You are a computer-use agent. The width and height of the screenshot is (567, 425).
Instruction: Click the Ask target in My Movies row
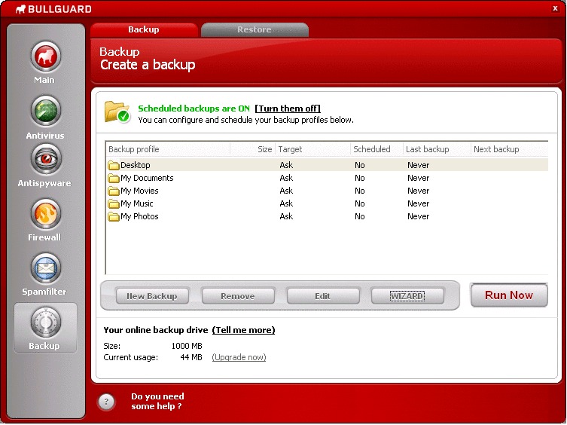286,191
